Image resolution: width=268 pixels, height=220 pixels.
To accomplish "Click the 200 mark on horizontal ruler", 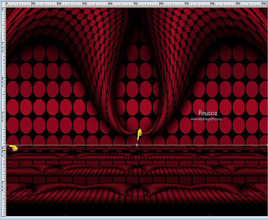I will pos(58,4).
